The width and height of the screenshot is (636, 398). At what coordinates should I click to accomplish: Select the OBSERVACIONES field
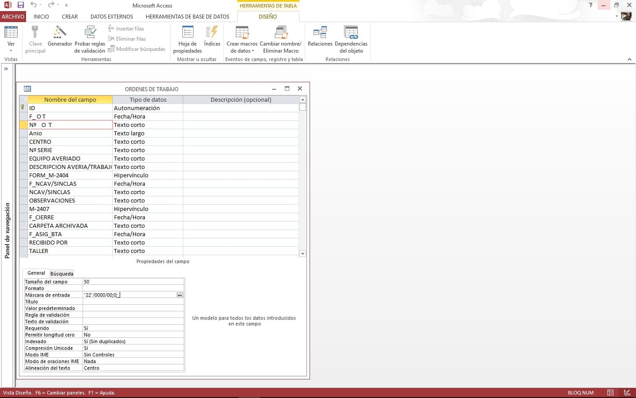click(x=70, y=200)
